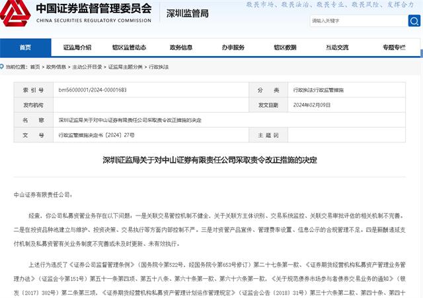Open the 辖区数据 menu item

point(285,47)
